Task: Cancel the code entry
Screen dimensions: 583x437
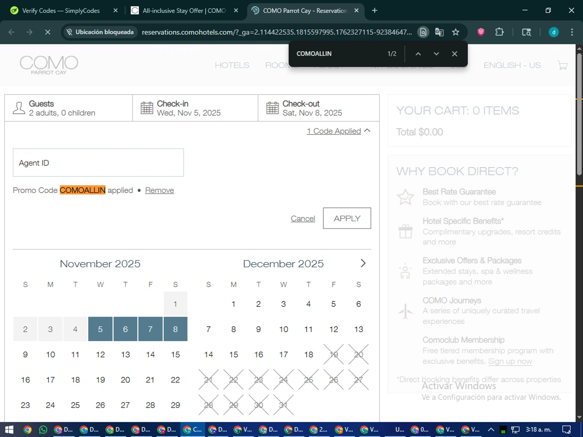Action: 303,219
